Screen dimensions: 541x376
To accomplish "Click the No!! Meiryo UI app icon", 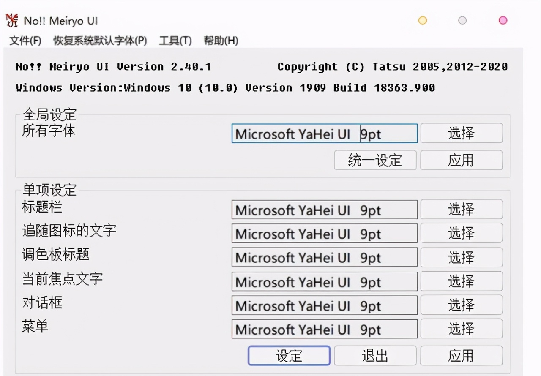I will pos(11,19).
